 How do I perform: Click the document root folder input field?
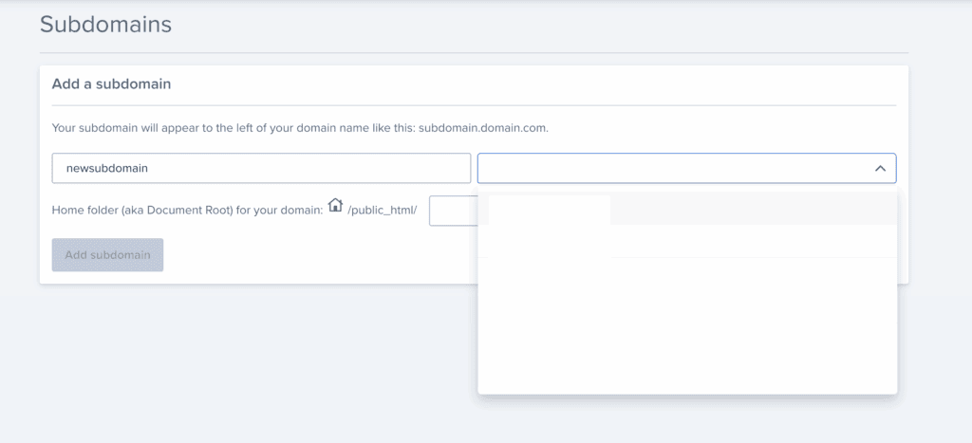pyautogui.click(x=453, y=211)
